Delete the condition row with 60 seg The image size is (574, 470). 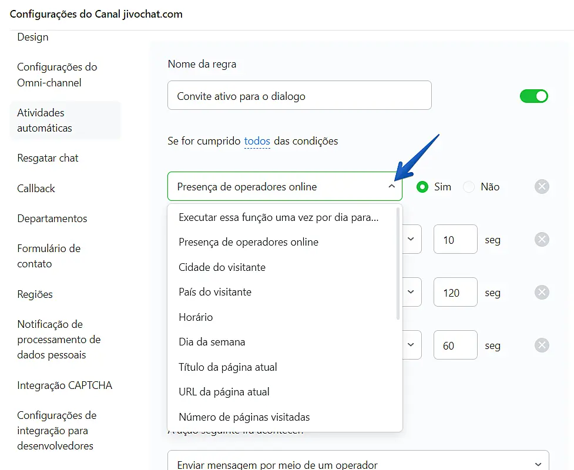[x=542, y=345]
